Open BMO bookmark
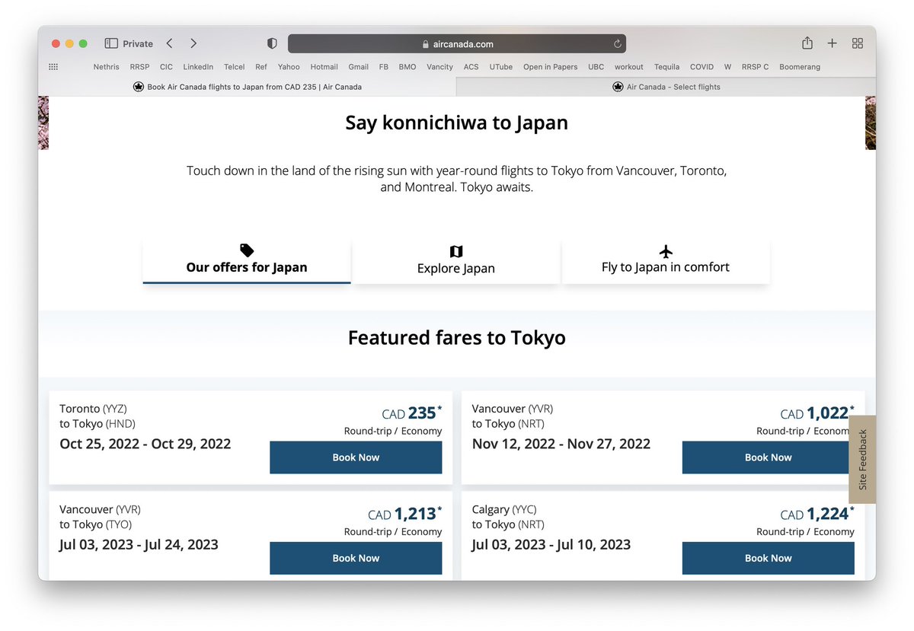 (407, 67)
